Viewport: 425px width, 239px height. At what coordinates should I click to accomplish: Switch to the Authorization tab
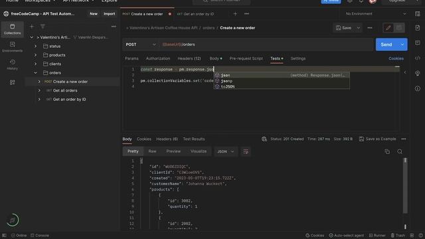tap(158, 58)
